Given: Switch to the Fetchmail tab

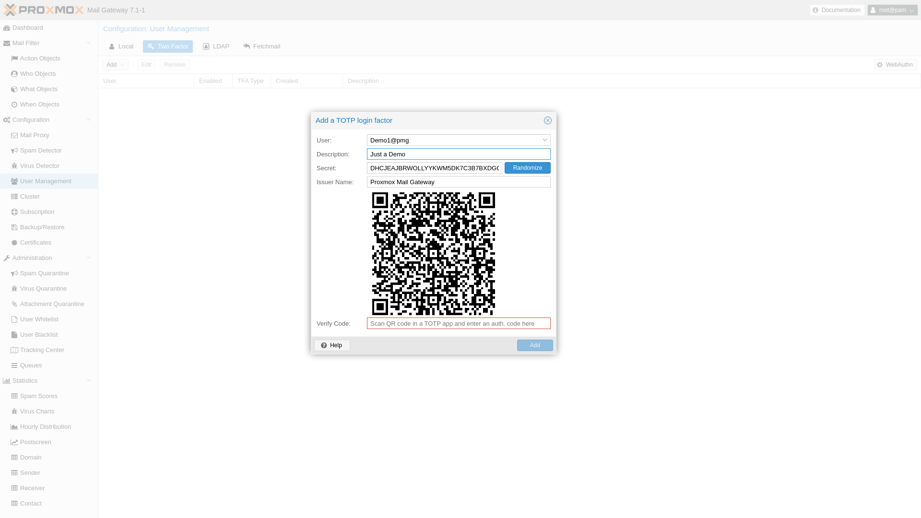Looking at the screenshot, I should 261,47.
